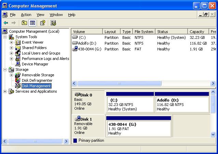Sort by the Capacity column header
218x154 pixels.
[x=197, y=32]
